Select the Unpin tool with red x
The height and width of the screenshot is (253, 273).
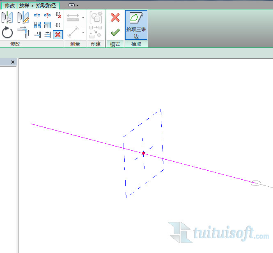(58, 16)
